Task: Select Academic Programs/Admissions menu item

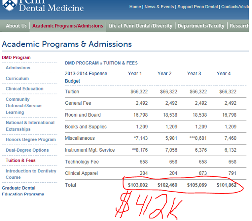Action: pos(68,25)
